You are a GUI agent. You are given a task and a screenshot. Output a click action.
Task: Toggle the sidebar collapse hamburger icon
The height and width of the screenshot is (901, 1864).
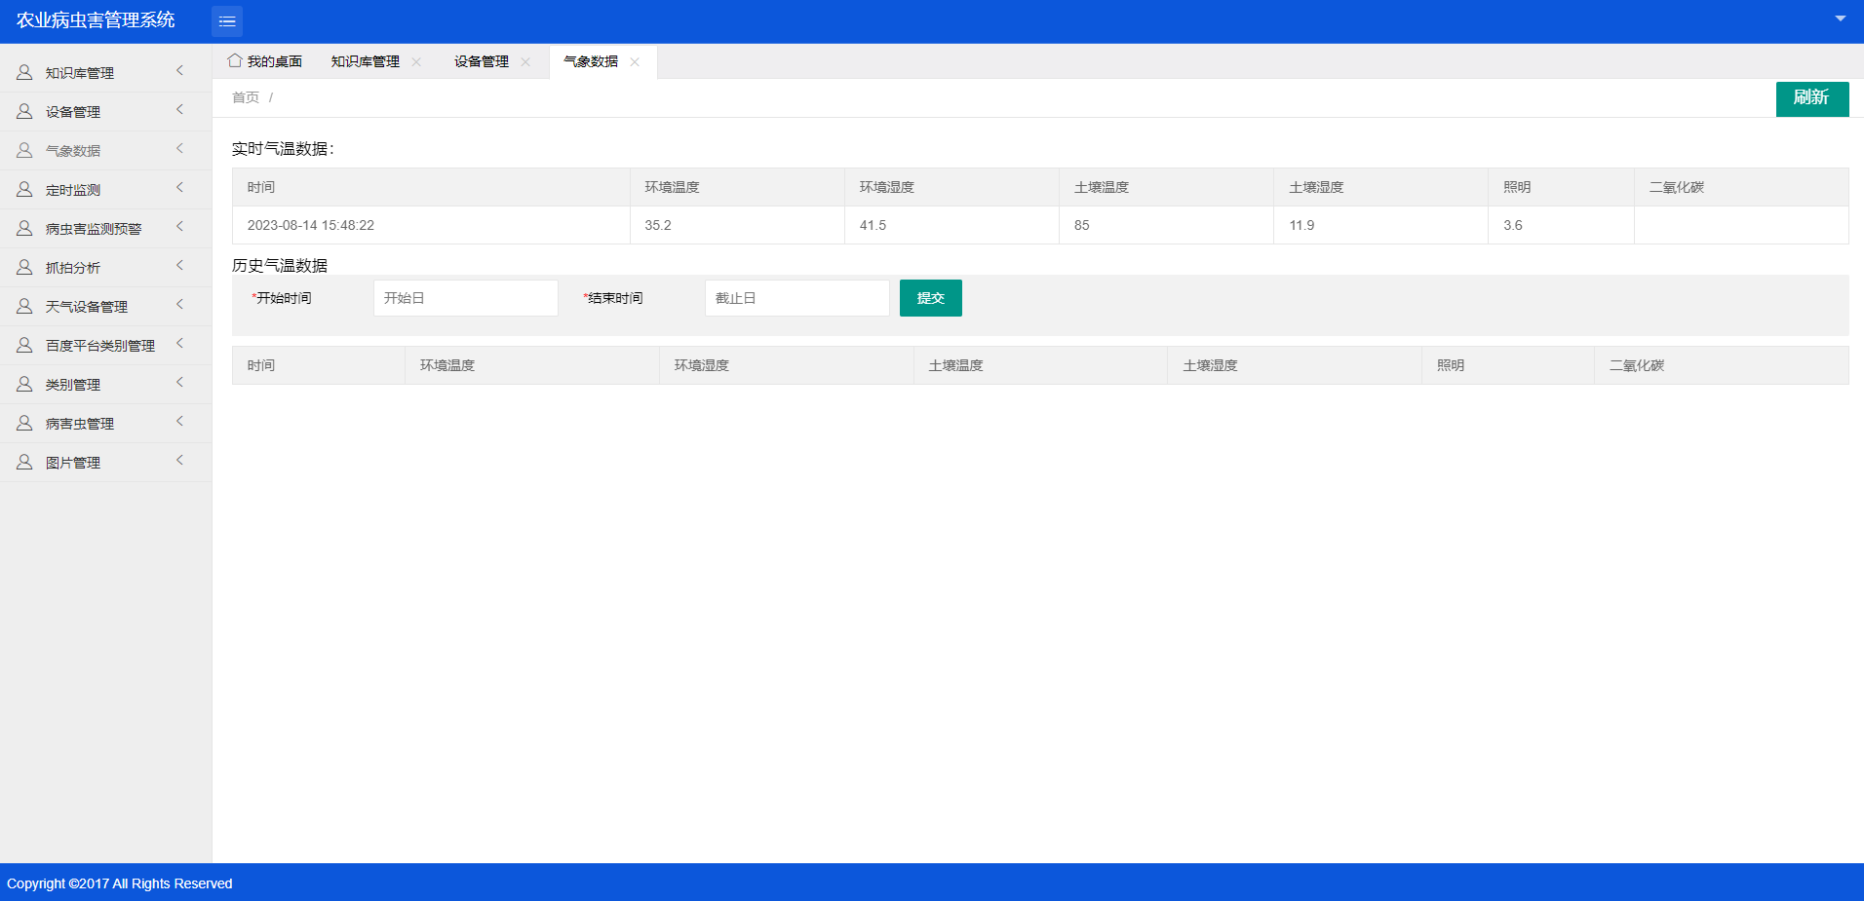pyautogui.click(x=226, y=21)
